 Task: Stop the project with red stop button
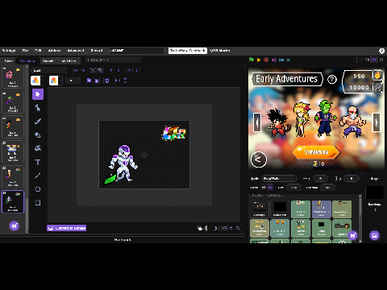pyautogui.click(x=266, y=60)
